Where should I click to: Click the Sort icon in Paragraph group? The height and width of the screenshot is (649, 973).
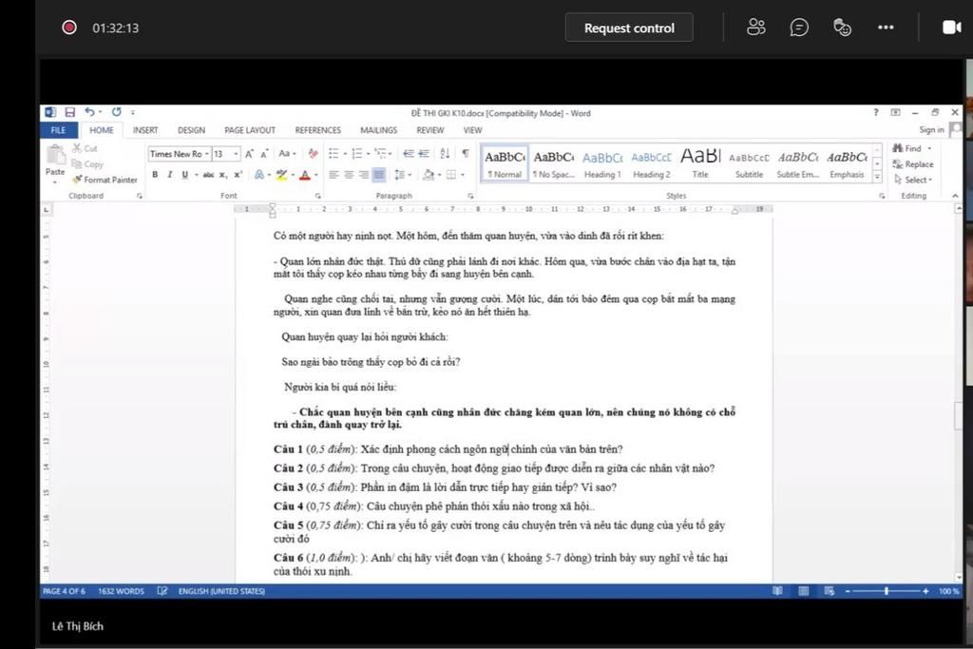[445, 154]
